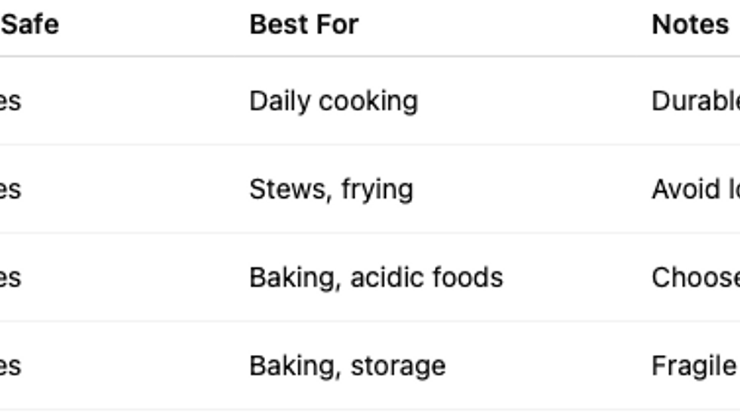The height and width of the screenshot is (416, 740).
Task: Click the Safe value in the Stews row
Action: (11, 190)
